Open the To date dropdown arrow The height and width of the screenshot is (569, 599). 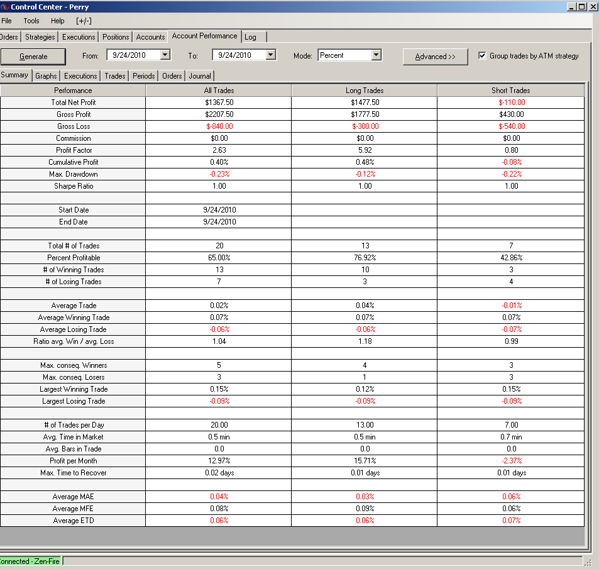coord(270,55)
